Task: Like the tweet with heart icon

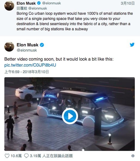Action: 7,156
